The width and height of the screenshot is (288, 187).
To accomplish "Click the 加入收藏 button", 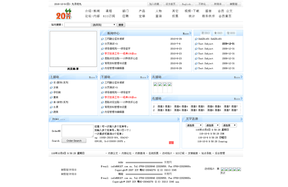I will 154,4.
